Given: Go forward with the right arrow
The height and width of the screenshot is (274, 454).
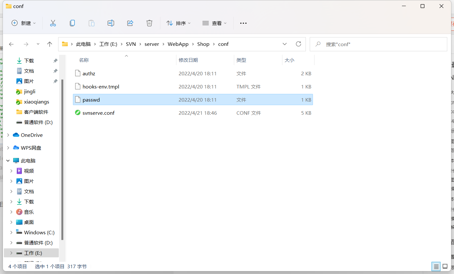Looking at the screenshot, I should click(26, 44).
